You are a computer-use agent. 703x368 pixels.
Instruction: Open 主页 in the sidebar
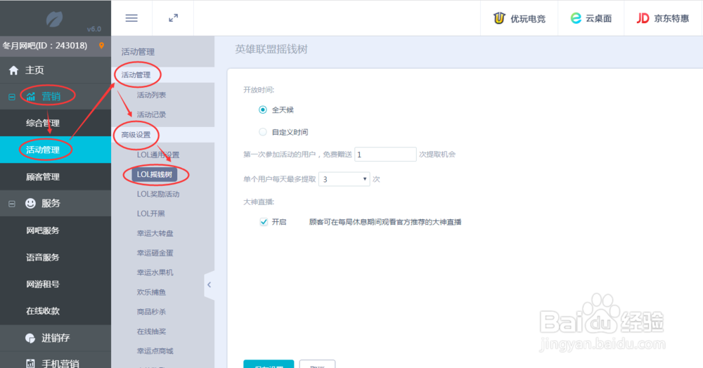tap(34, 70)
